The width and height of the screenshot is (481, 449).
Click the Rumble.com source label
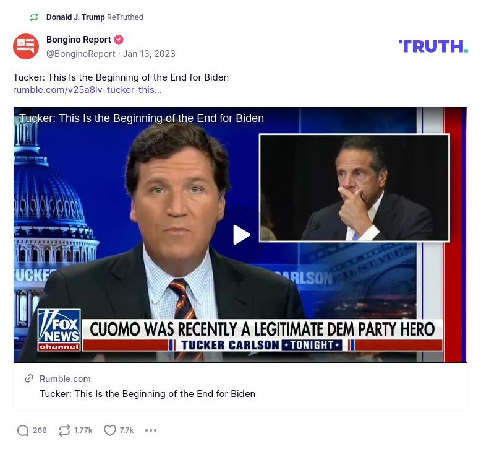tap(65, 379)
